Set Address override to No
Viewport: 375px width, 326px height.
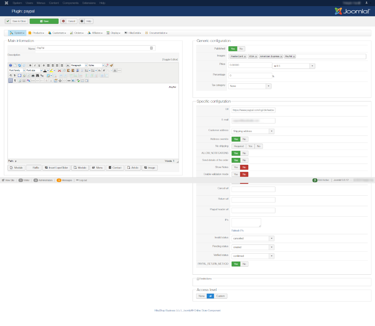[244, 139]
